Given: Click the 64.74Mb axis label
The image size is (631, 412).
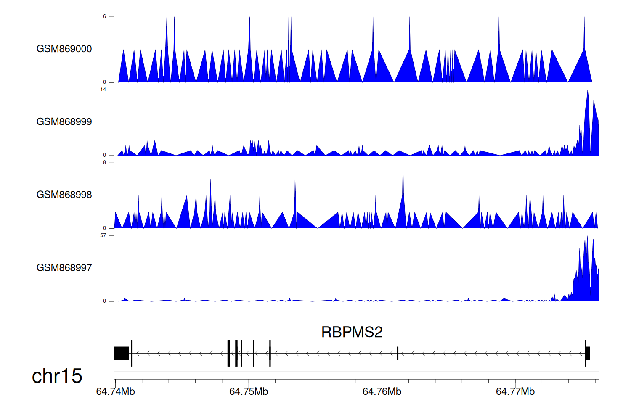Looking at the screenshot, I should pyautogui.click(x=115, y=392).
